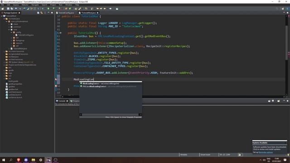Toggle constructor fold marker at line 42
The image size is (290, 163).
pyautogui.click(x=60, y=33)
